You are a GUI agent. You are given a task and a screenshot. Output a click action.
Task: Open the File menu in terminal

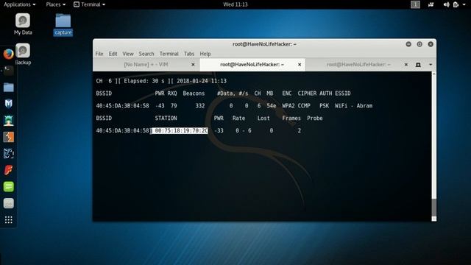[99, 54]
